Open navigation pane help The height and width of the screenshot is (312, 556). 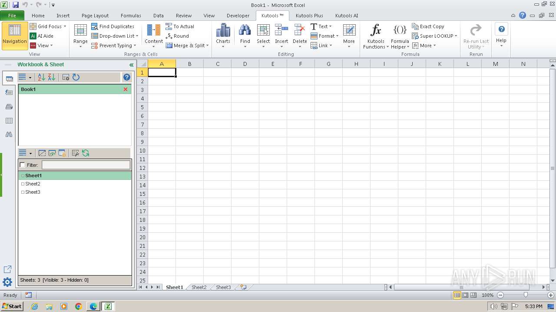click(127, 77)
